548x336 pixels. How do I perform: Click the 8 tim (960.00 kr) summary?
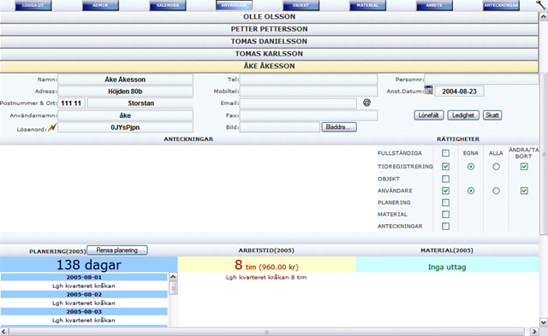pyautogui.click(x=266, y=265)
